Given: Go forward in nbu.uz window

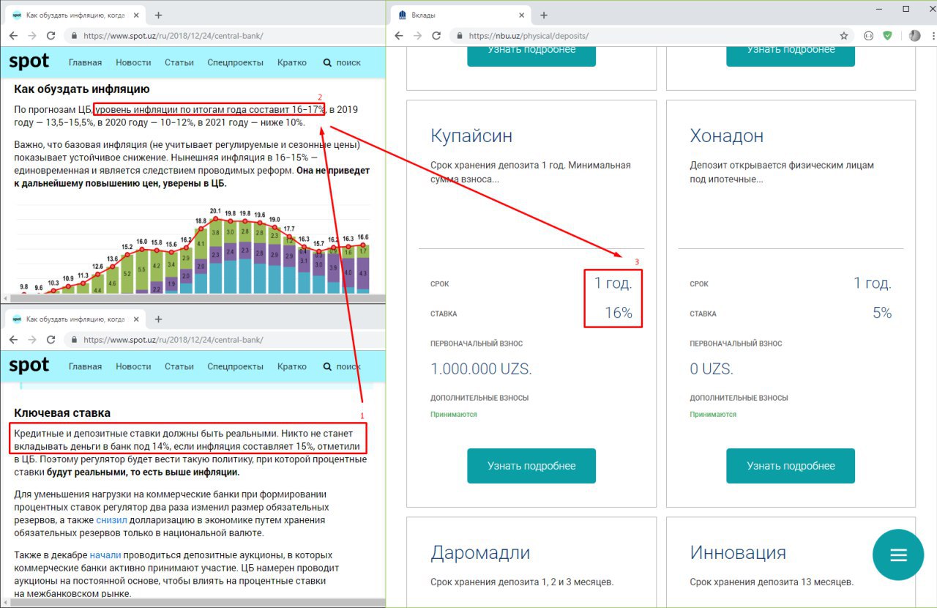Looking at the screenshot, I should point(418,35).
